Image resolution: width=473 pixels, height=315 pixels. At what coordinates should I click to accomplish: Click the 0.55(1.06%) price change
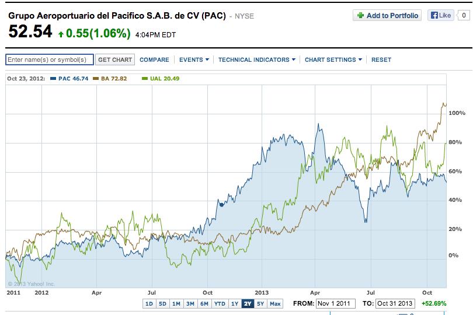point(98,33)
